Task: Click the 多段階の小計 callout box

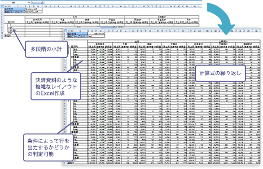Action: point(46,49)
